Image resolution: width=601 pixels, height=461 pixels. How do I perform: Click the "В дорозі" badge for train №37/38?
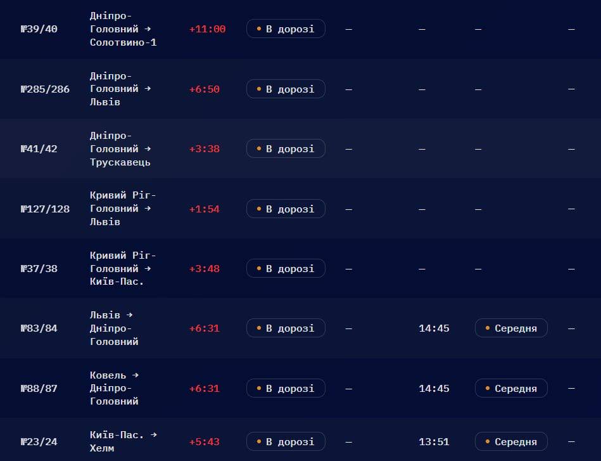[286, 268]
